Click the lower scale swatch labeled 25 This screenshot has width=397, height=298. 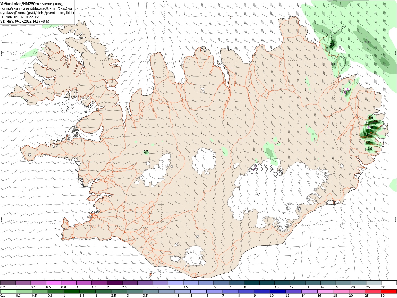pos(373,291)
